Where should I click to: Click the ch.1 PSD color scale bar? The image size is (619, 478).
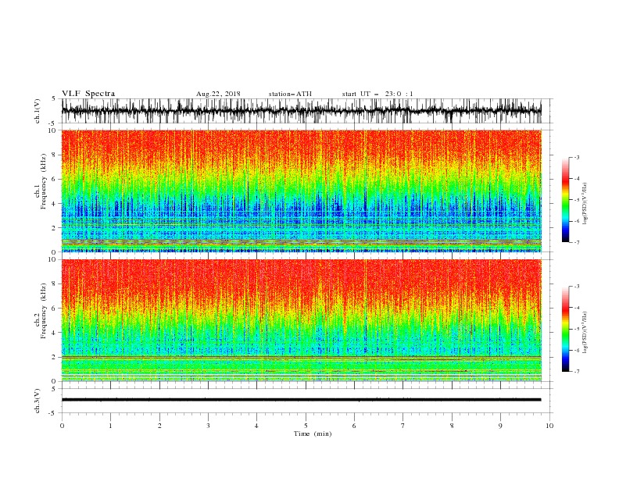tap(565, 199)
